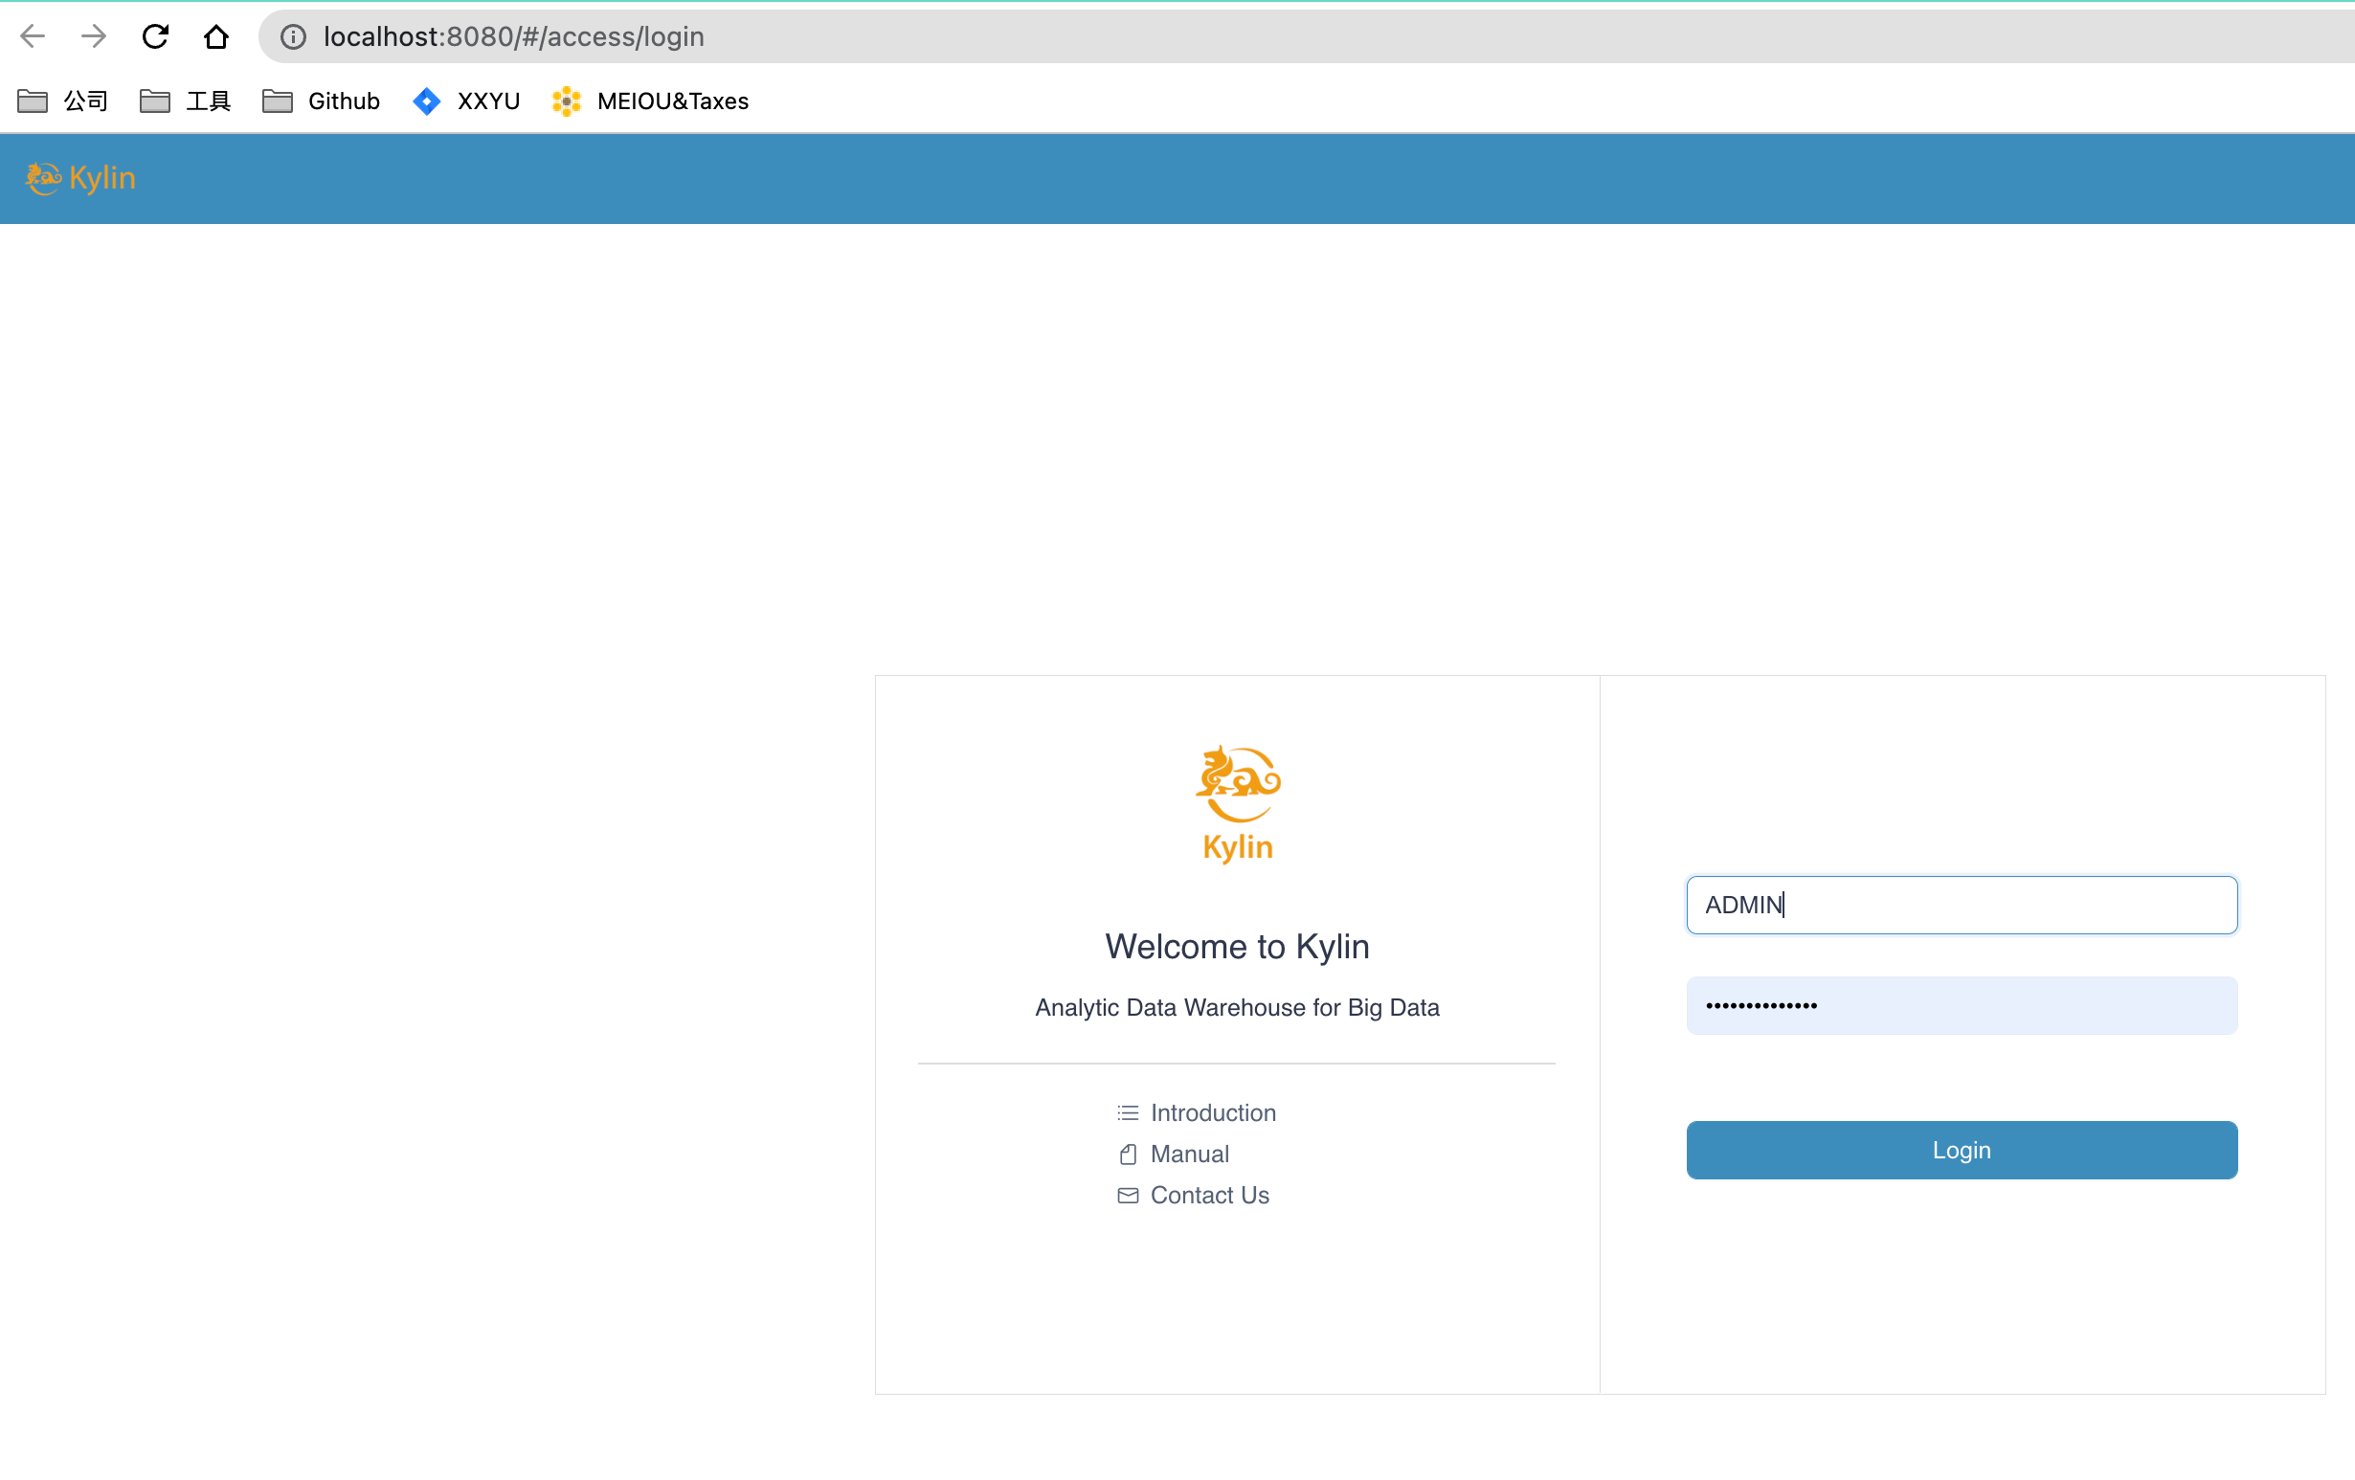Click the large Kylin dragon logo
The width and height of the screenshot is (2355, 1480).
tap(1237, 784)
